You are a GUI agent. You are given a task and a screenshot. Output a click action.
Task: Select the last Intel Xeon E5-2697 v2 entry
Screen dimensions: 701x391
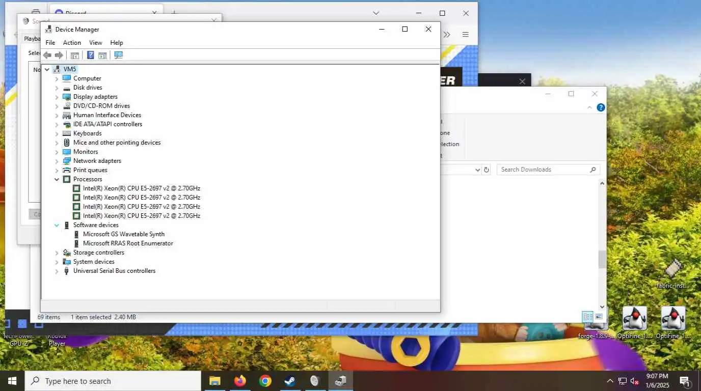(x=142, y=216)
